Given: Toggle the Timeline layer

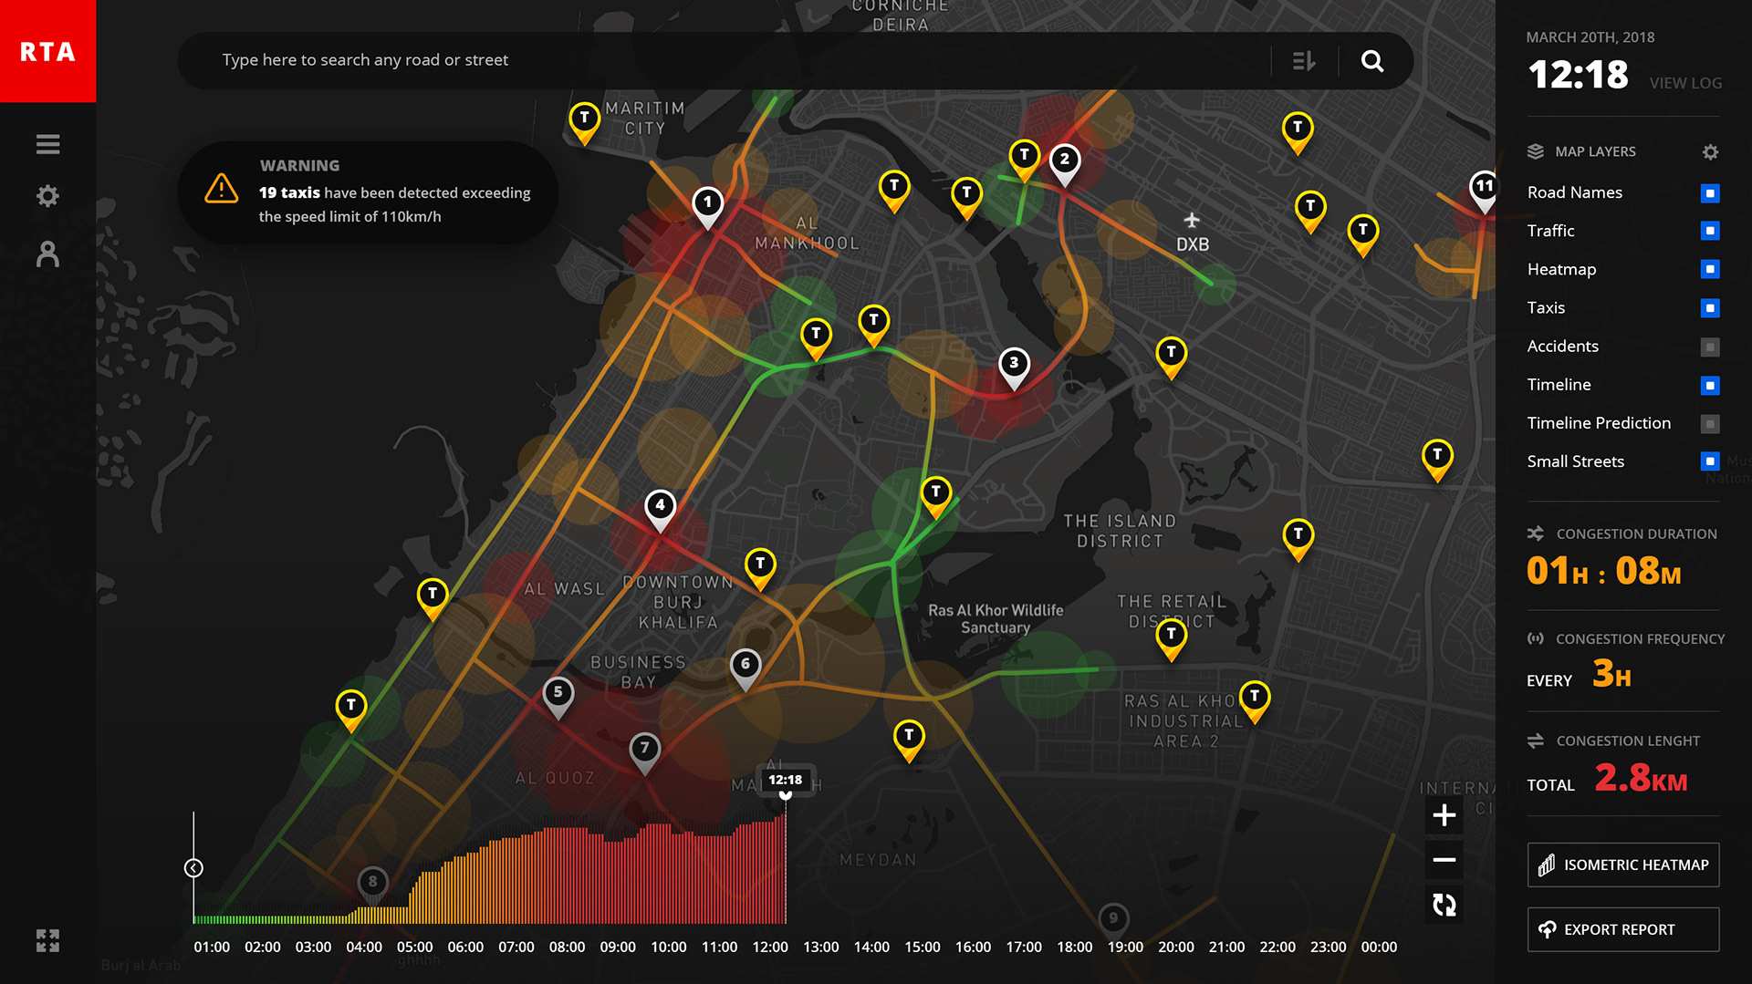Looking at the screenshot, I should (x=1711, y=386).
